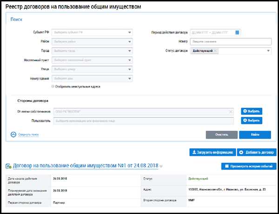The image size is (279, 214).
Task: Click the Пользователь field
Action: click(x=143, y=121)
